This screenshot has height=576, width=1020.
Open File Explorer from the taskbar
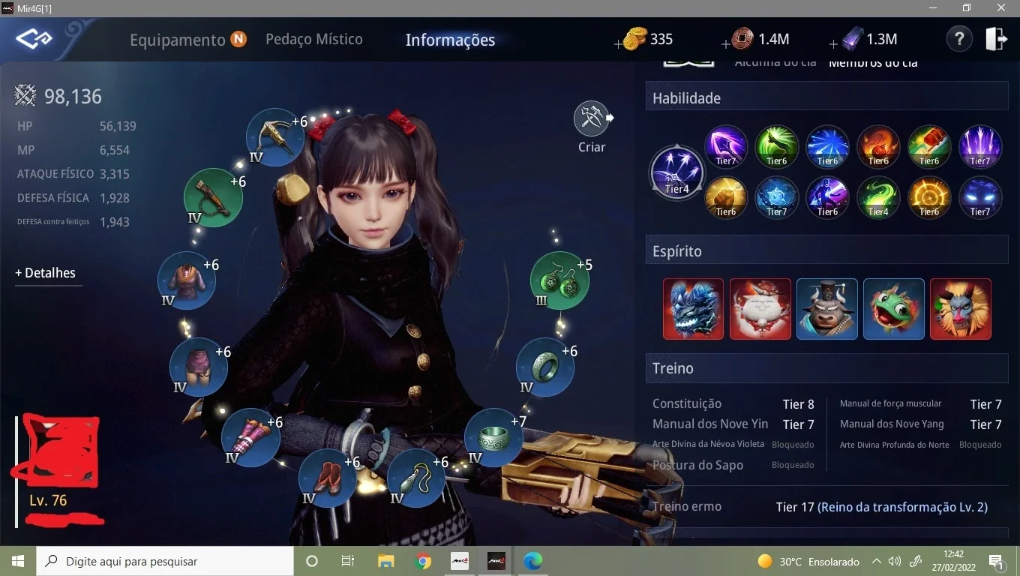(x=385, y=561)
